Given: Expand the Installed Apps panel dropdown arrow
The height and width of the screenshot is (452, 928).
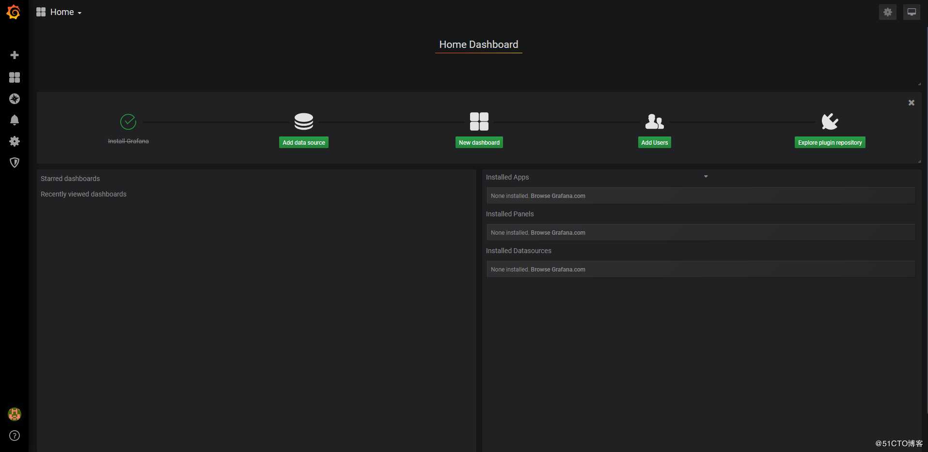Looking at the screenshot, I should (706, 177).
